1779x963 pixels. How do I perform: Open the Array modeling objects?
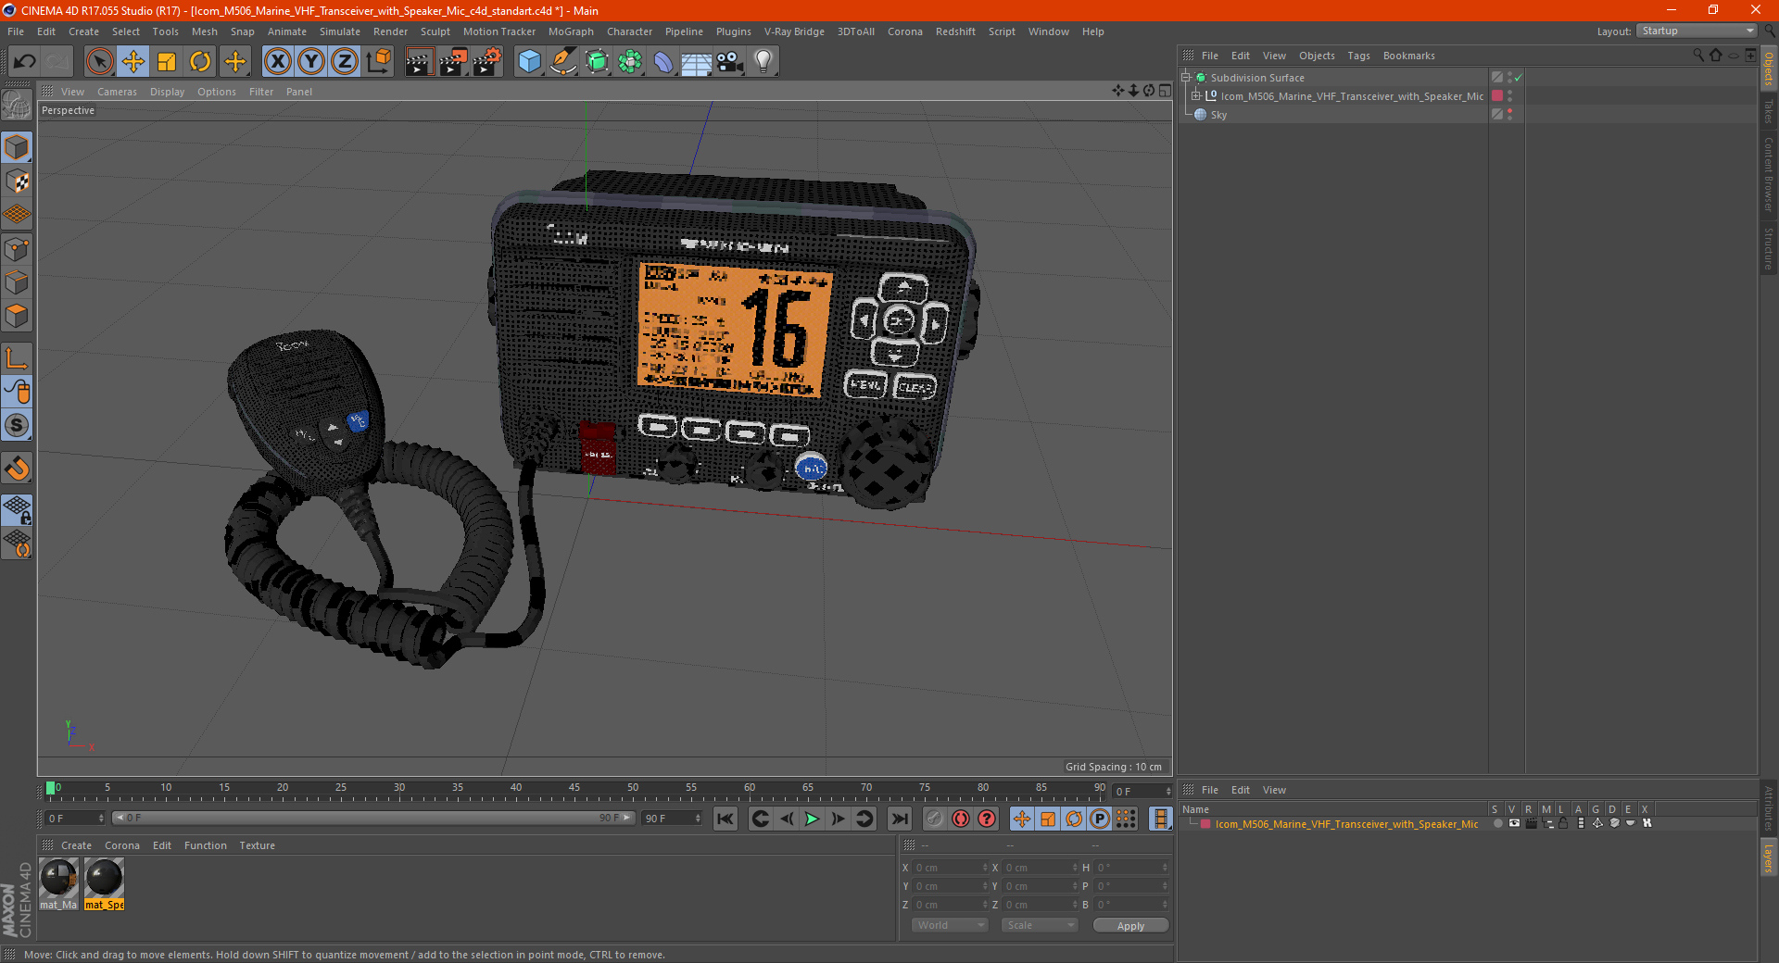(630, 62)
